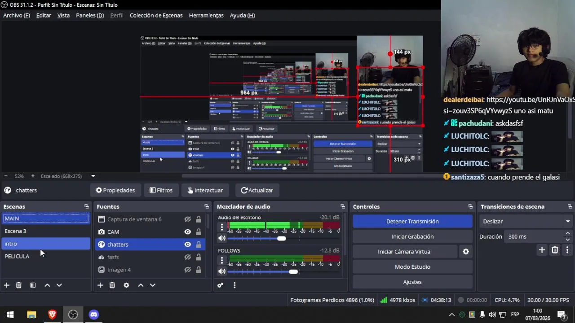Zoom out preview minus button
The height and width of the screenshot is (323, 575).
[5, 176]
